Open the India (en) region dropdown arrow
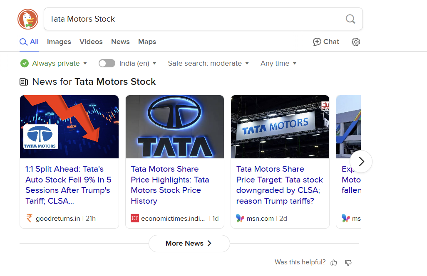 coord(154,64)
